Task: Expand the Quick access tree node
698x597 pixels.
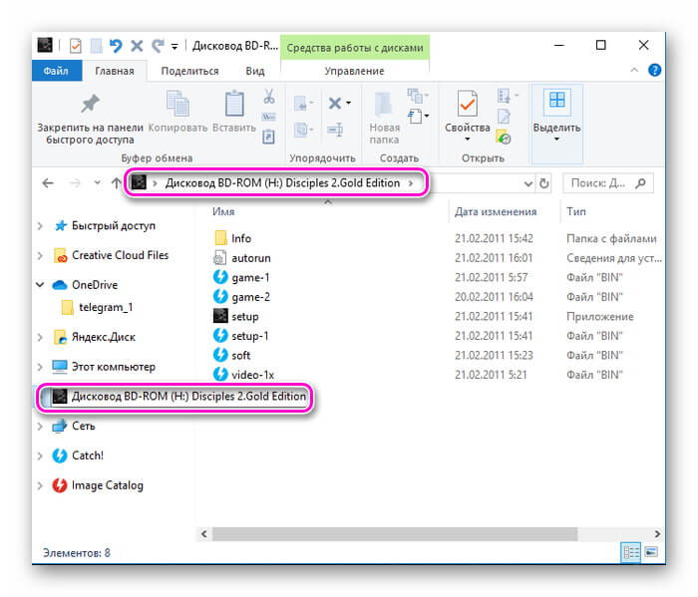Action: pos(40,226)
